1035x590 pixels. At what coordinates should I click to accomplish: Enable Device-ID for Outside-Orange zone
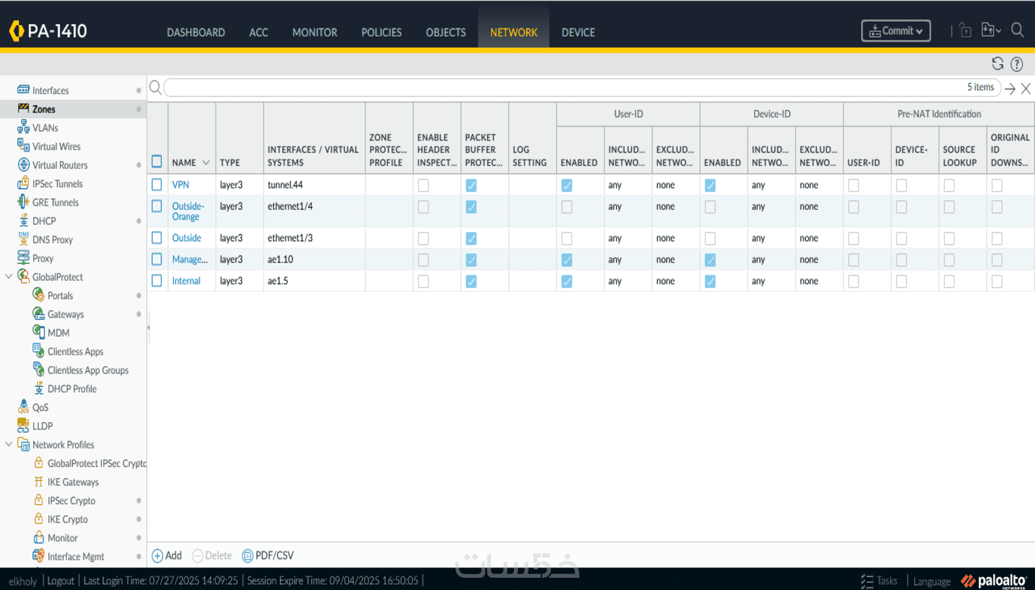coord(710,207)
